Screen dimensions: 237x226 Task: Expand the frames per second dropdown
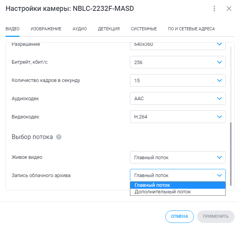click(x=178, y=80)
